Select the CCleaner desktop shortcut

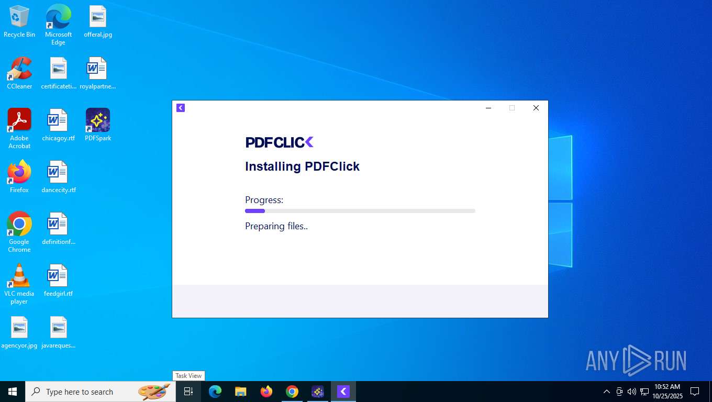point(19,73)
